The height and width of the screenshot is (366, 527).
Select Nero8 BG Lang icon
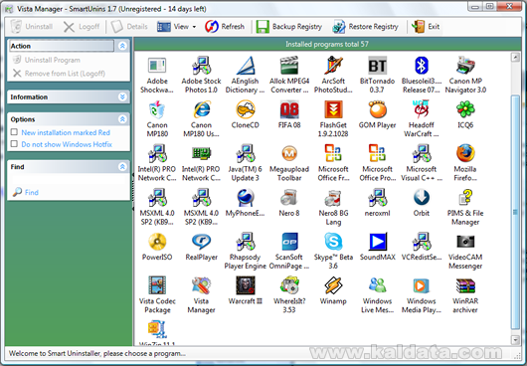click(333, 198)
